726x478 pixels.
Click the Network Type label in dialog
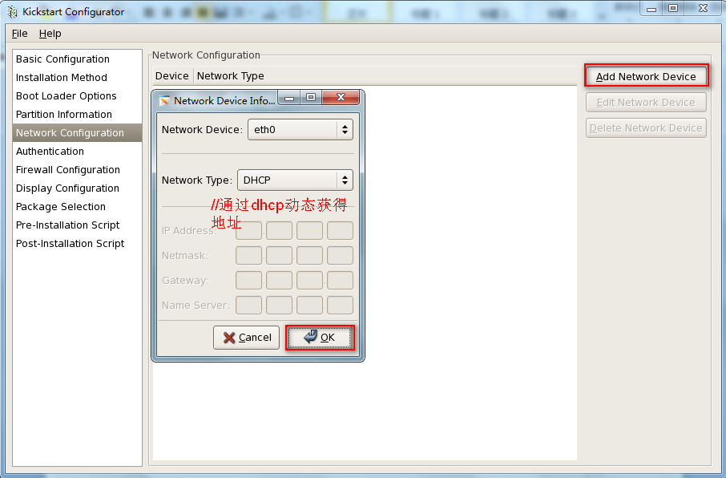[x=197, y=180]
